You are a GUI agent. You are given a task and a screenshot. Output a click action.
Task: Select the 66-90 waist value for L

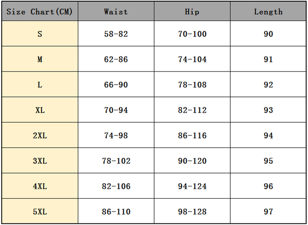pyautogui.click(x=116, y=85)
